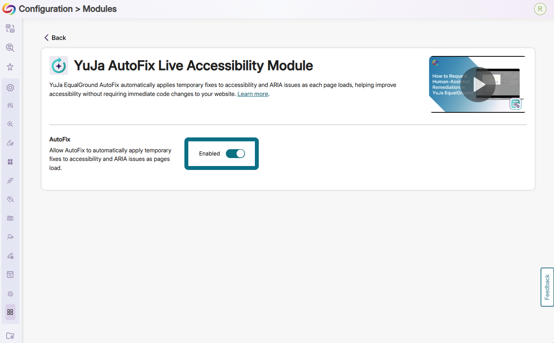The height and width of the screenshot is (343, 554).
Task: Open the user avatar R menu
Action: click(x=540, y=9)
